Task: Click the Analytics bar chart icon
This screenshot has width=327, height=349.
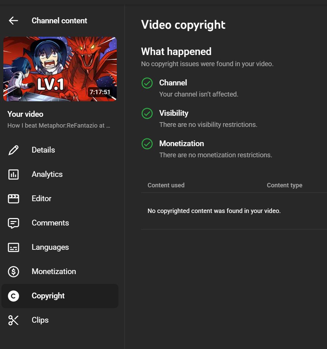Action: click(13, 174)
